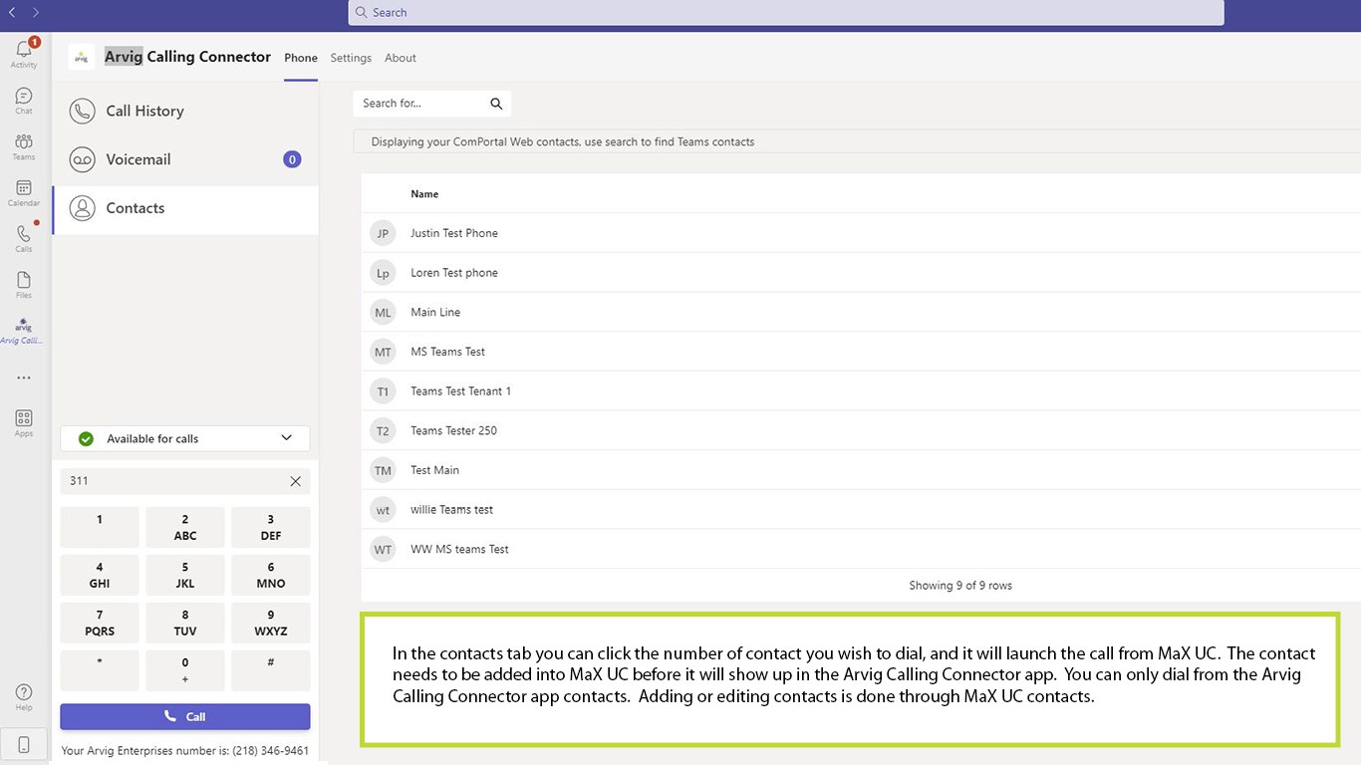Click the contacts search magnifier icon
The image size is (1361, 765).
click(x=496, y=104)
